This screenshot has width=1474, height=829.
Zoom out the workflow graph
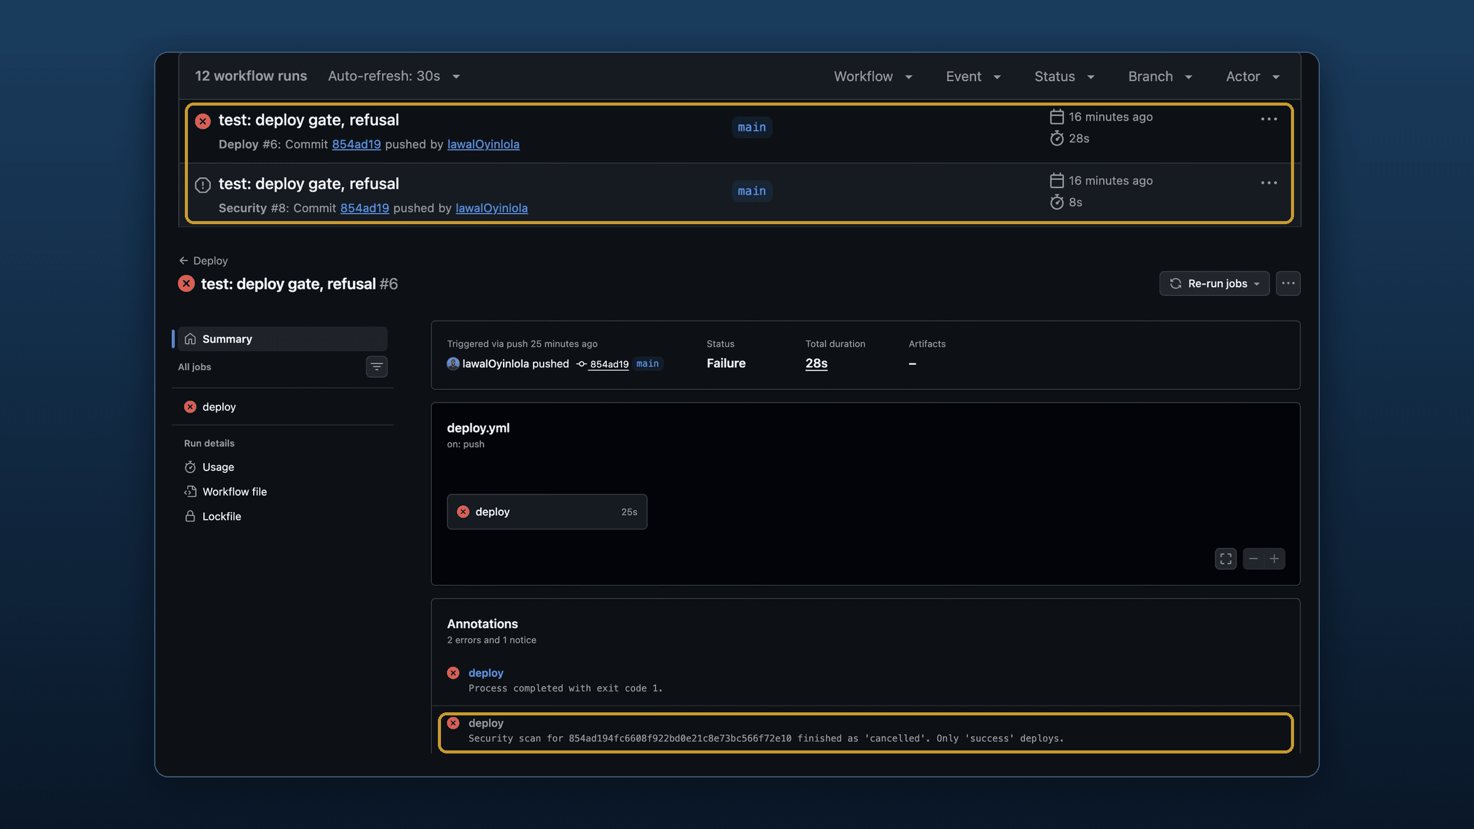[x=1254, y=559]
